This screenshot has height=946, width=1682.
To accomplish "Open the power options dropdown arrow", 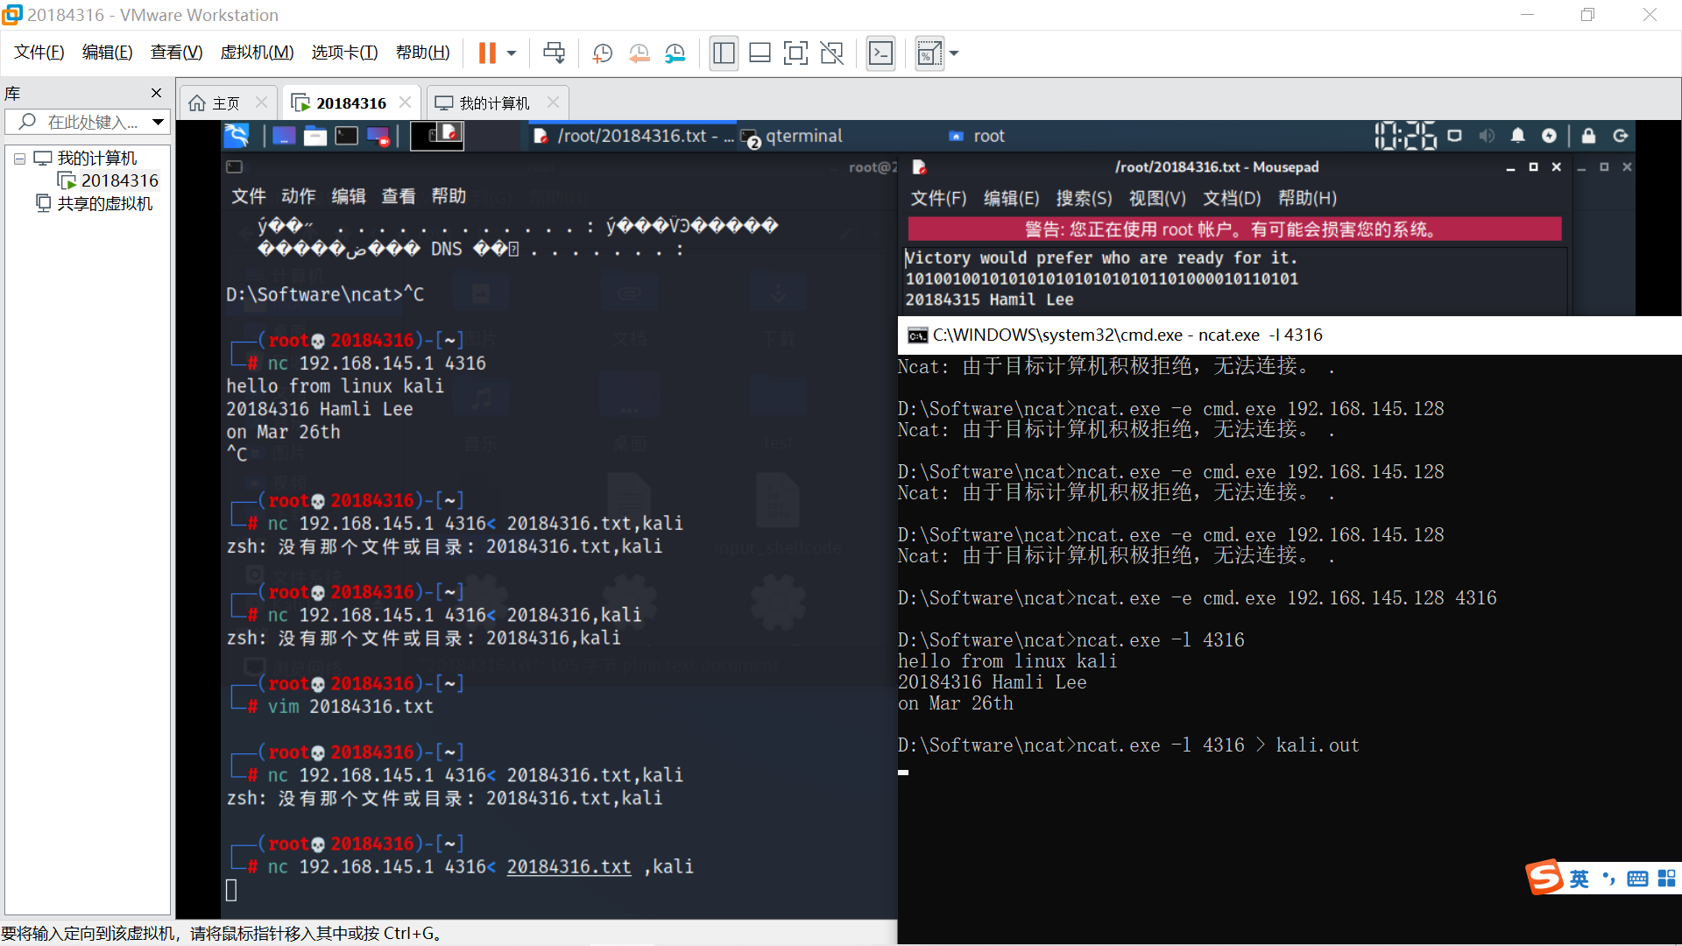I will (512, 53).
